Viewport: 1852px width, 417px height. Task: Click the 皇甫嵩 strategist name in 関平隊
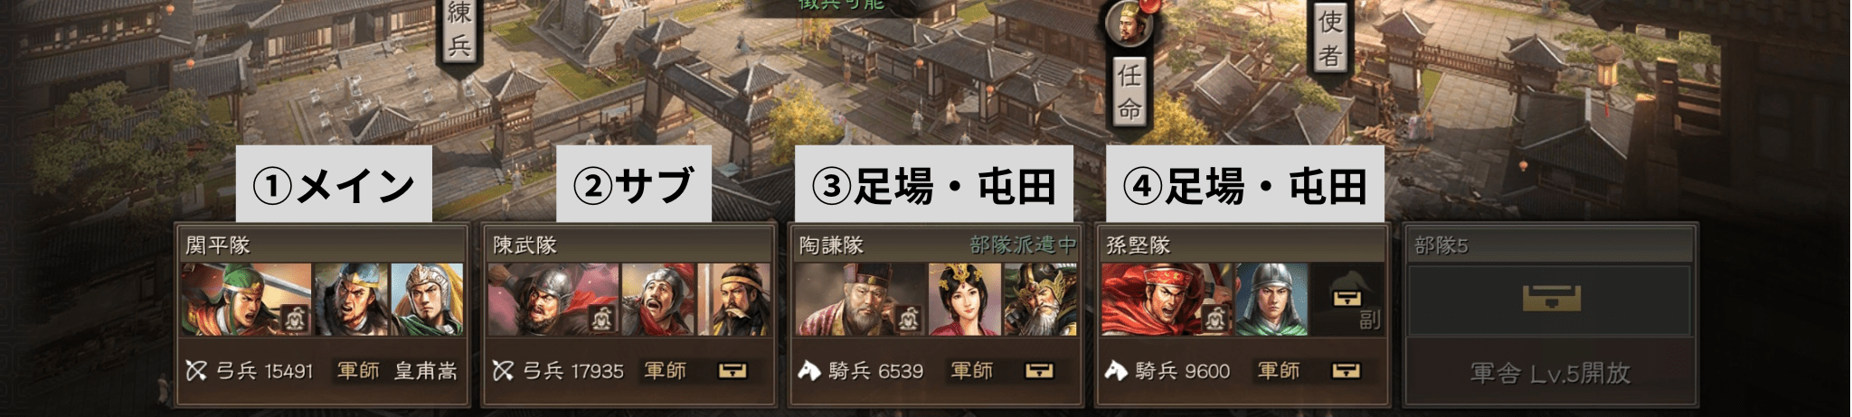tap(426, 371)
